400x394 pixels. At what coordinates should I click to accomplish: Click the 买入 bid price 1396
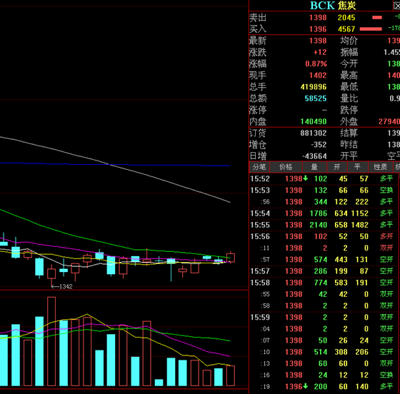click(318, 29)
